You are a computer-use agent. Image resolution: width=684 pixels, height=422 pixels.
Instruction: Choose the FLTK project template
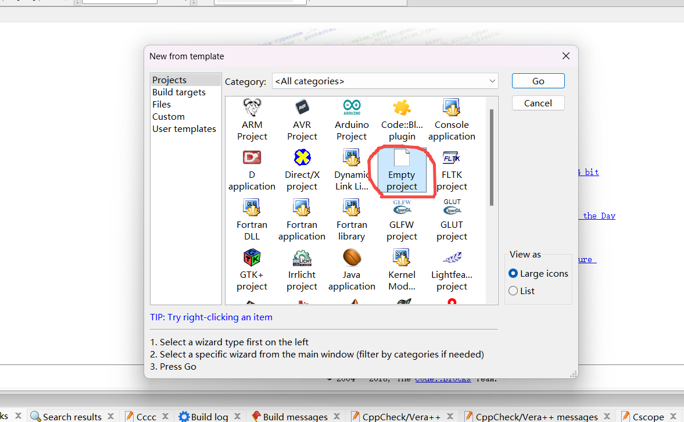[452, 170]
